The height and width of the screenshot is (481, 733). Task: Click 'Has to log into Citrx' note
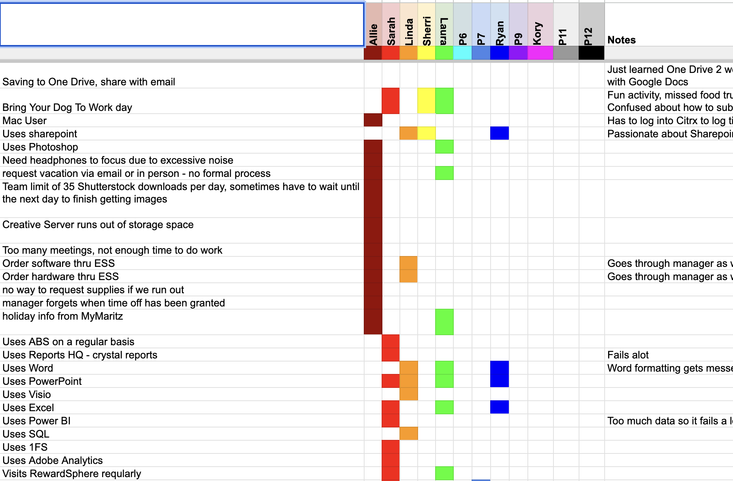tap(670, 121)
